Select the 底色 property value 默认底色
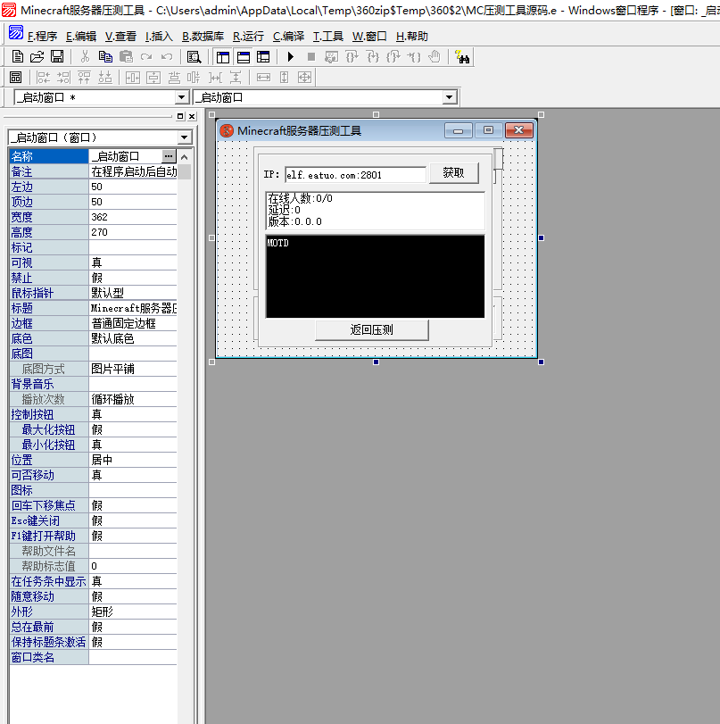This screenshot has height=724, width=720. pyautogui.click(x=133, y=338)
